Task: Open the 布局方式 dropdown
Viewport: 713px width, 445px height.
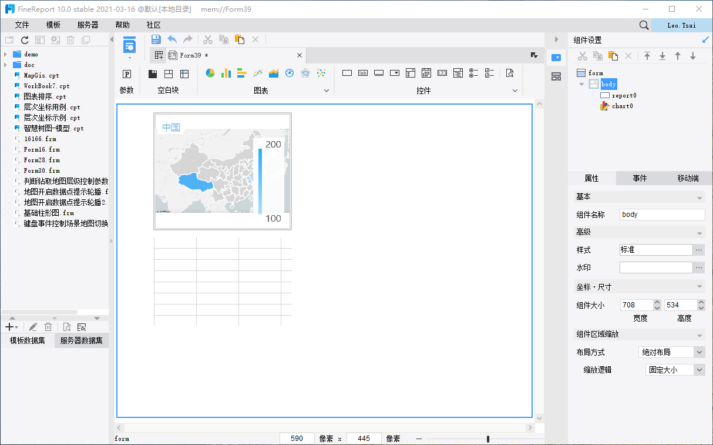Action: [x=699, y=352]
